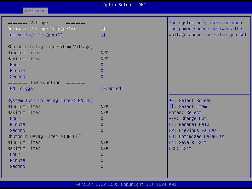Click Second value of IGN Off shutdown timer

102,166
